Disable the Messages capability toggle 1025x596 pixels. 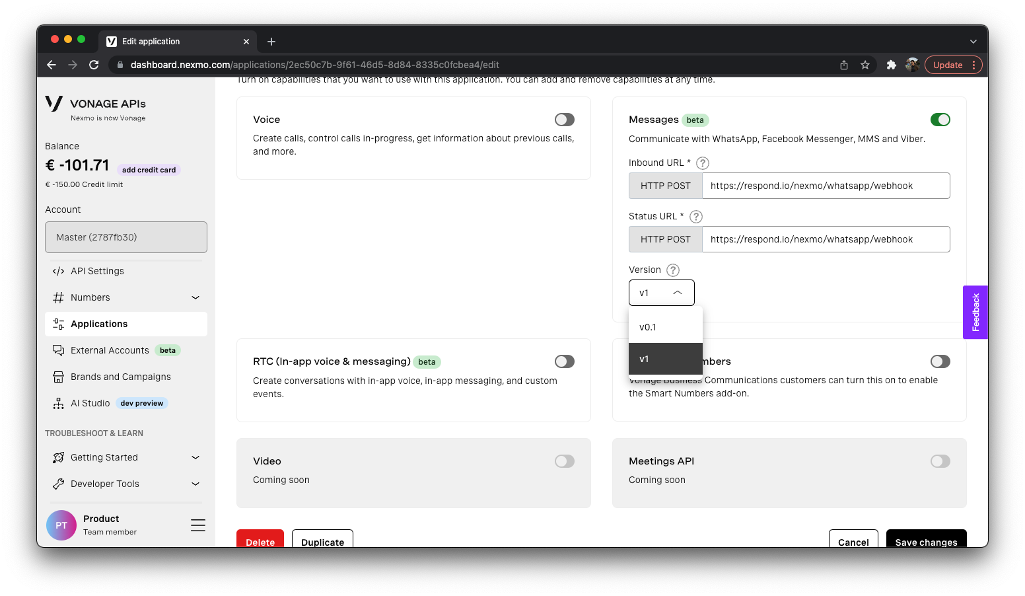(x=940, y=120)
